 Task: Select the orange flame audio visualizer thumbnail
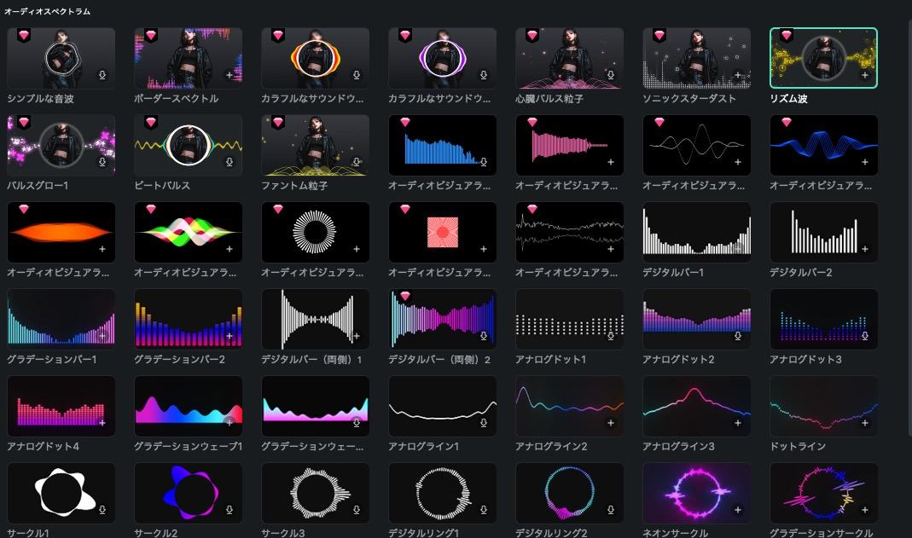pyautogui.click(x=61, y=232)
